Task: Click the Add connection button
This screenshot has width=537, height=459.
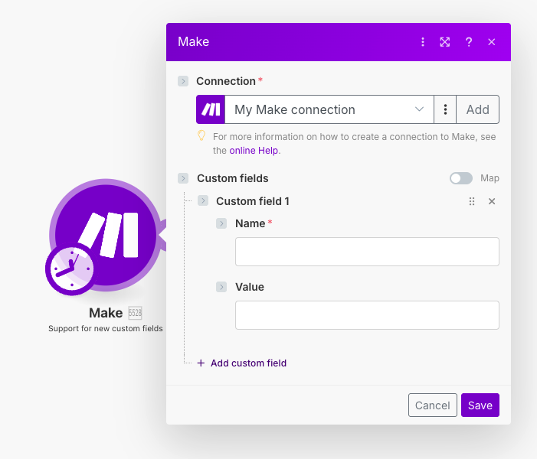Action: click(x=478, y=109)
